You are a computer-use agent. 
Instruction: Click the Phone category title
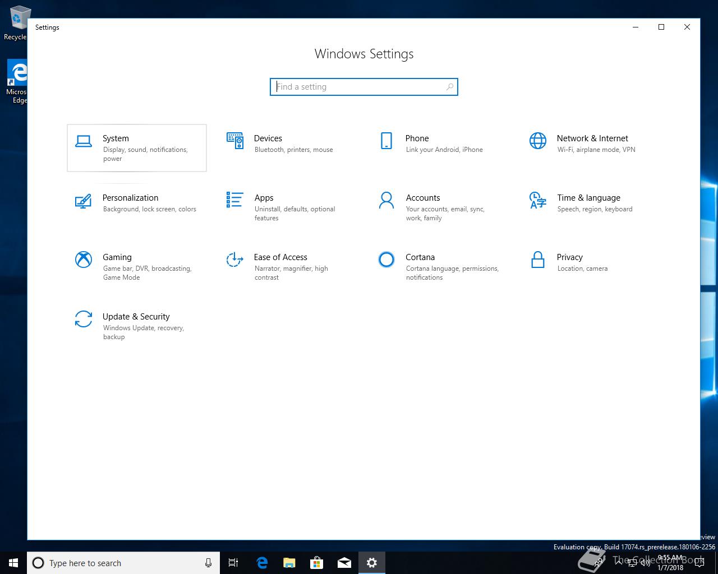coord(417,138)
